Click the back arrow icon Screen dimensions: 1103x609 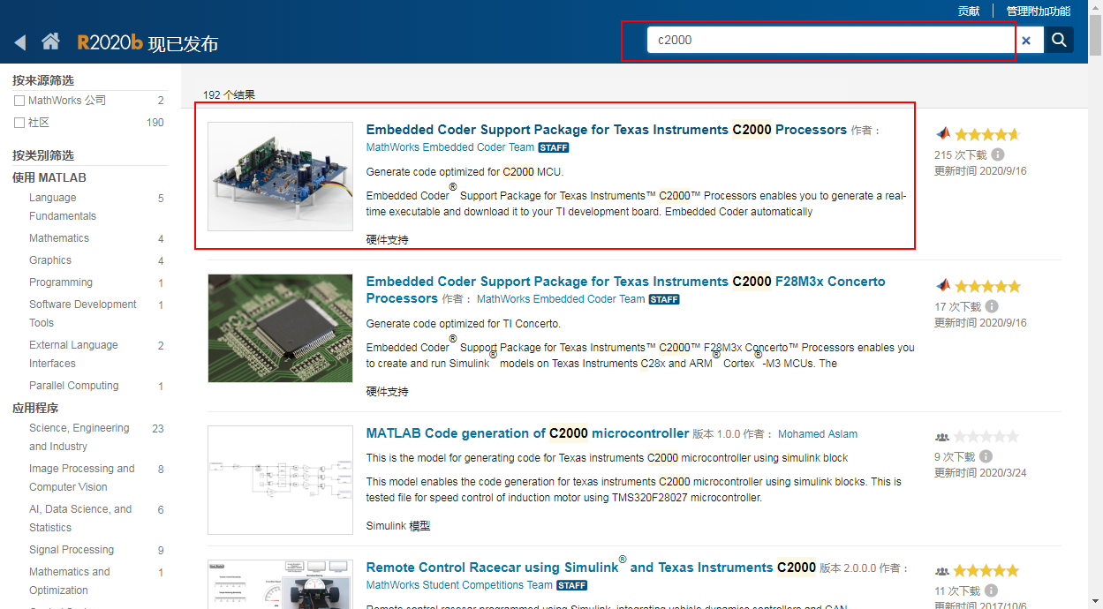[20, 42]
